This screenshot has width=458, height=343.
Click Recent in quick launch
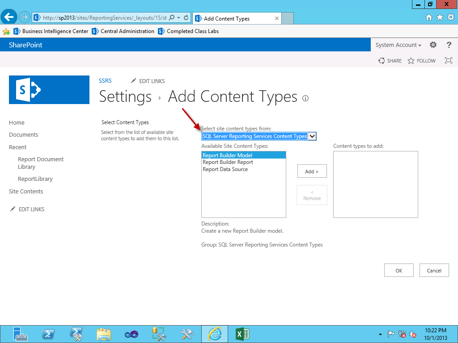[x=17, y=147]
